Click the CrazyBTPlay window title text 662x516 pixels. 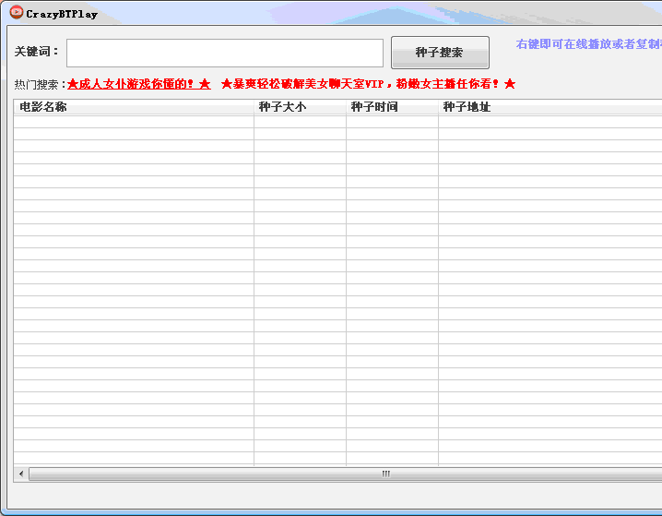tap(62, 14)
